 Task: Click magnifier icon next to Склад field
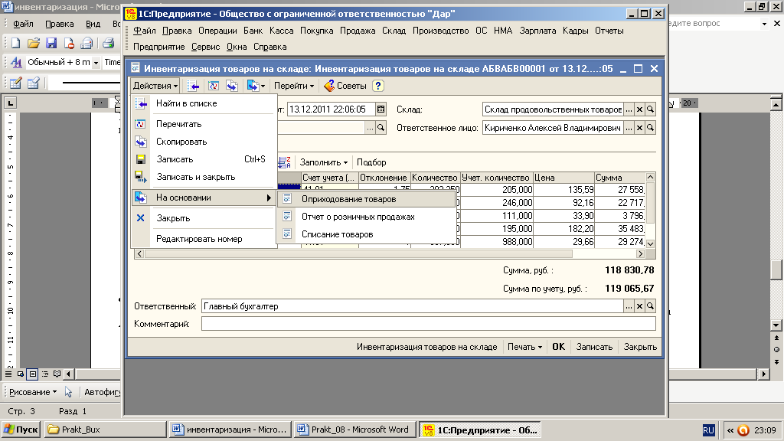(651, 109)
